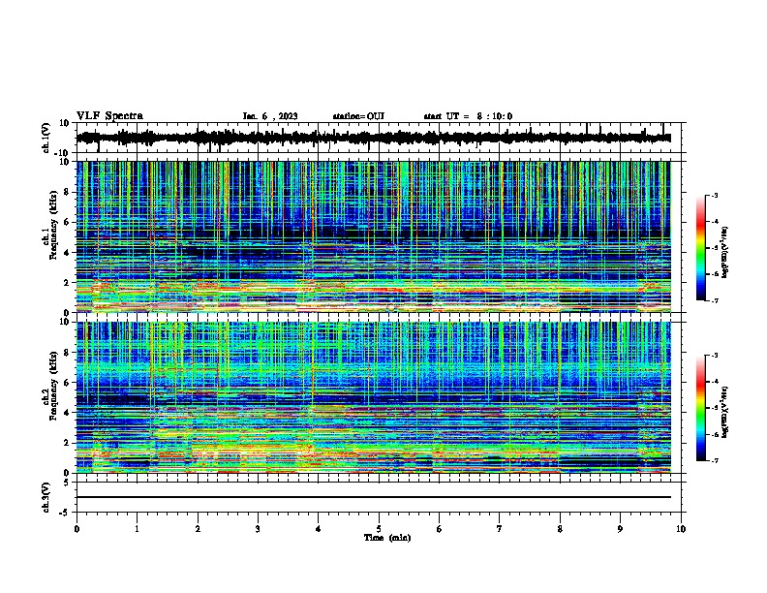Click the "start UT = 8:10:0" text
The height and width of the screenshot is (593, 767).
pos(468,116)
